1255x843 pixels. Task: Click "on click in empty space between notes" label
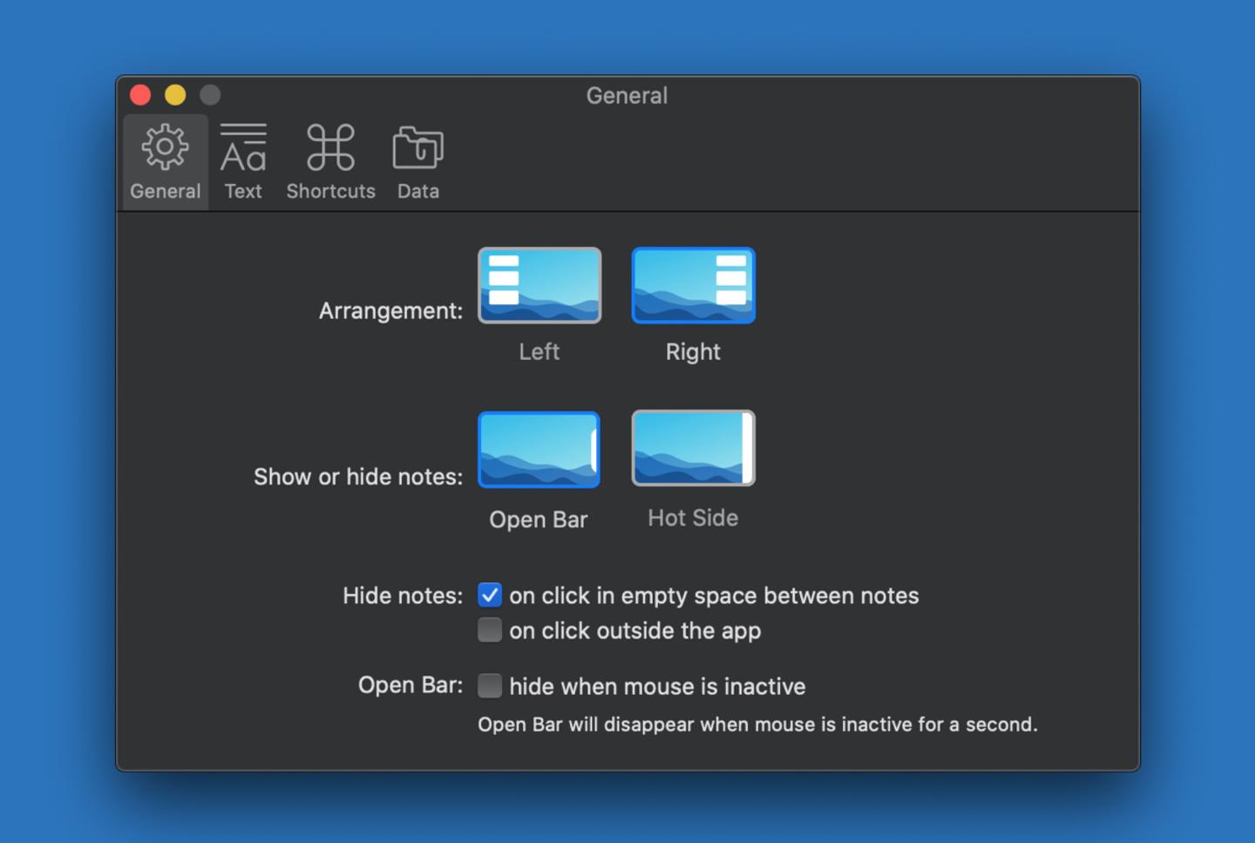click(714, 595)
